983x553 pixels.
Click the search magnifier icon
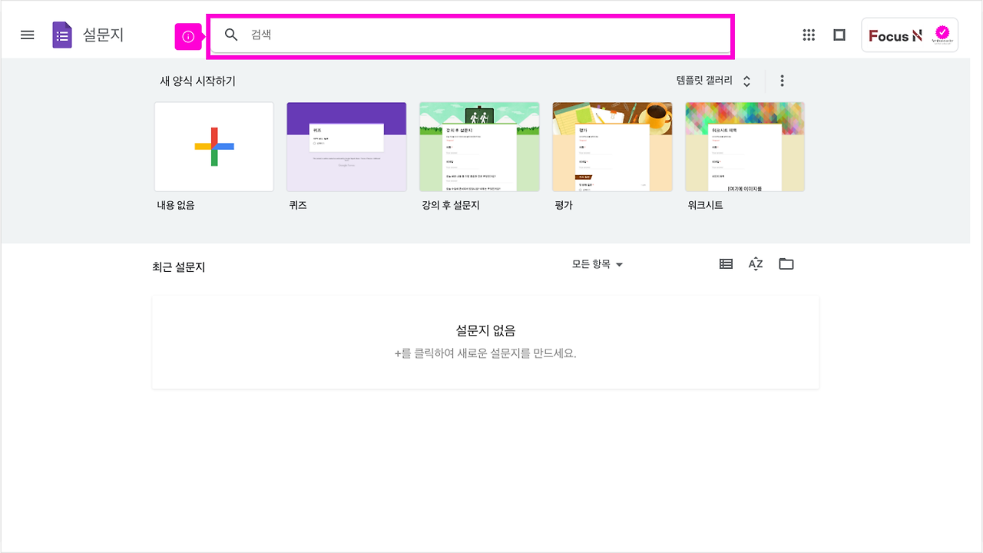click(231, 35)
